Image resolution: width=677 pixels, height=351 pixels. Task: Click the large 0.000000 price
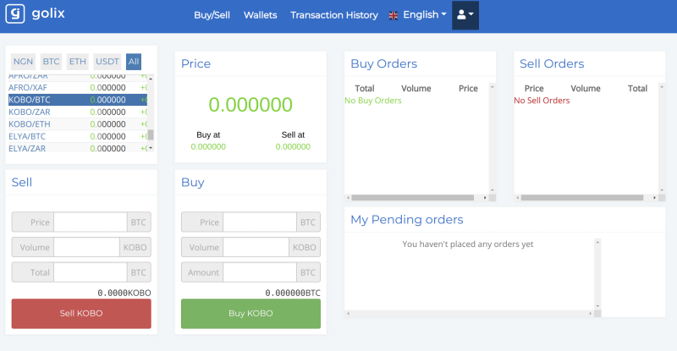pyautogui.click(x=250, y=105)
